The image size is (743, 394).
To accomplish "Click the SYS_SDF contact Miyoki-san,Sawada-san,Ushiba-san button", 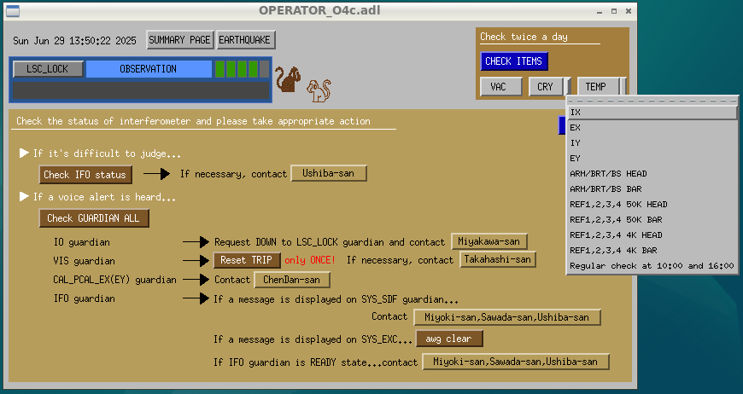I will click(507, 317).
